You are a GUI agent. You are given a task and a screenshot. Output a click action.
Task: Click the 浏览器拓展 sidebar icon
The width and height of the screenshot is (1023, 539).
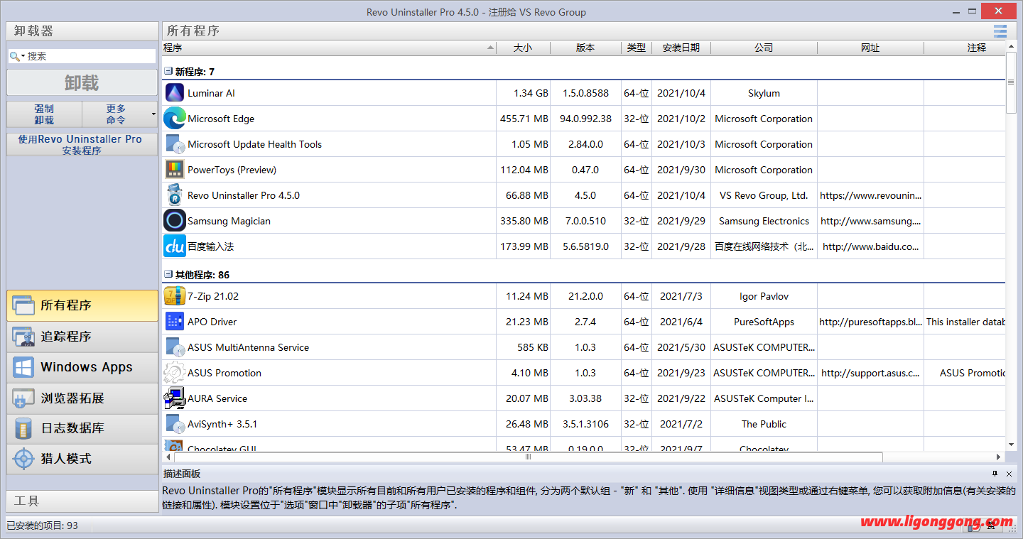click(23, 398)
